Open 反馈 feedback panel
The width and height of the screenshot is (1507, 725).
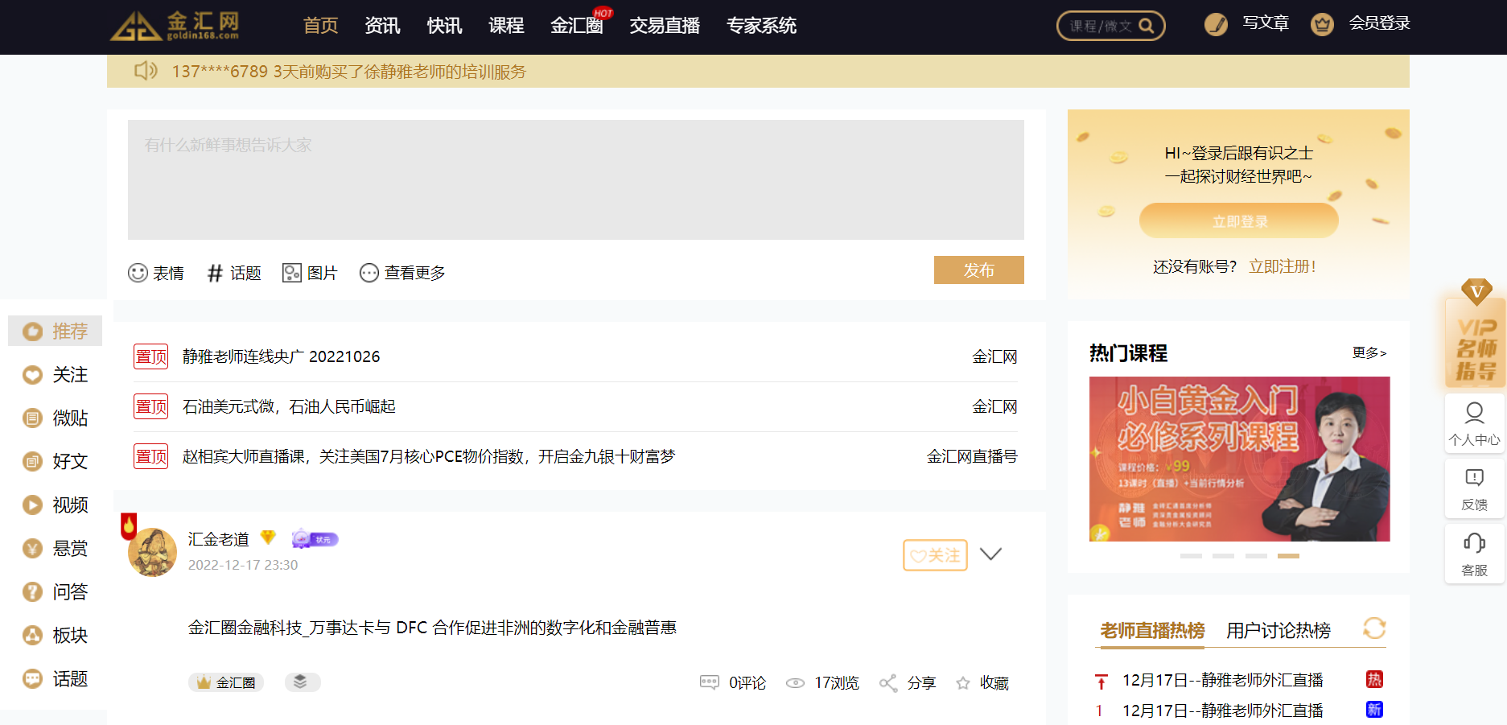coord(1474,489)
